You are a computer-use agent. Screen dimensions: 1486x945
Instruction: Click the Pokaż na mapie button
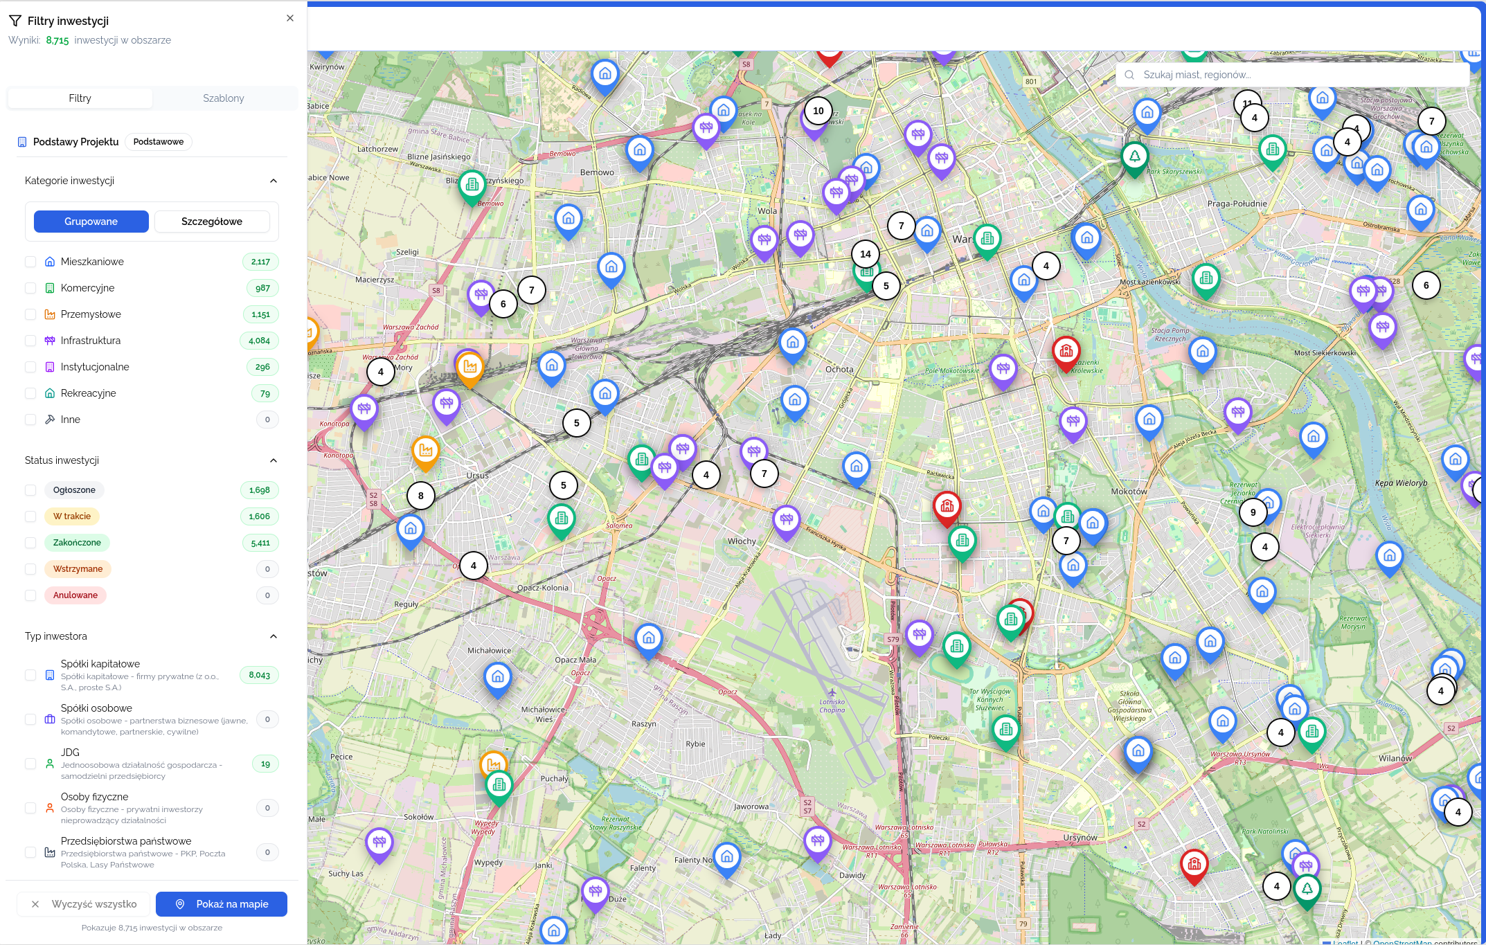click(x=222, y=903)
